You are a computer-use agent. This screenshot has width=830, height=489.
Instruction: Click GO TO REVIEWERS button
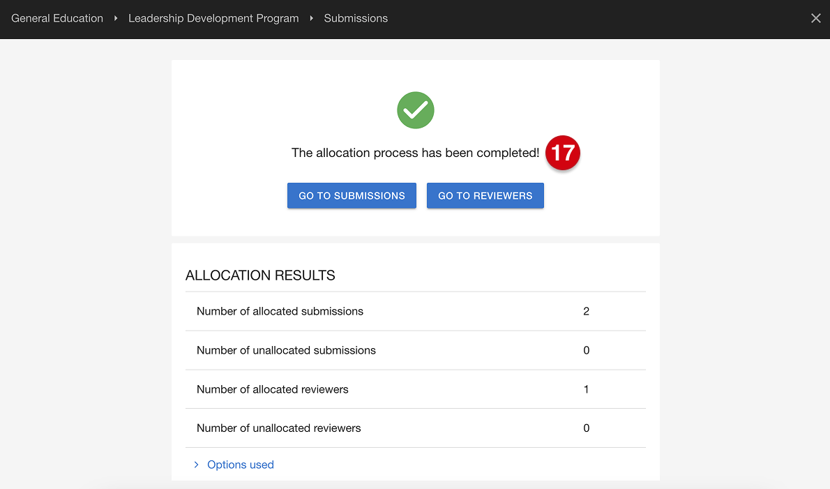coord(485,196)
